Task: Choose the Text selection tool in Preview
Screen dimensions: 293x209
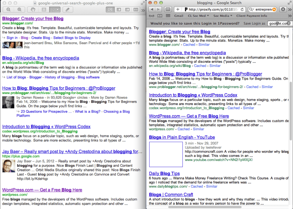Action: (x=44, y=10)
